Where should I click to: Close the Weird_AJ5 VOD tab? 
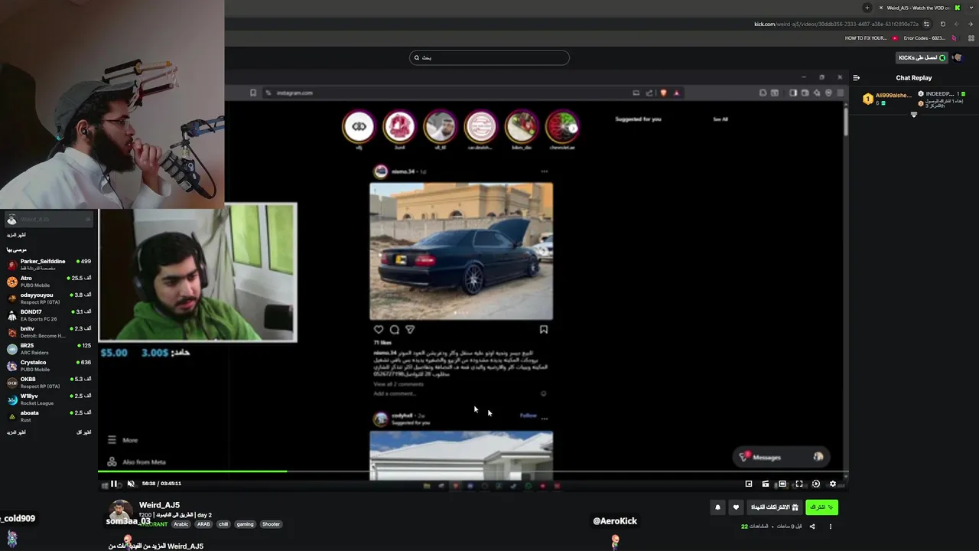pos(880,8)
